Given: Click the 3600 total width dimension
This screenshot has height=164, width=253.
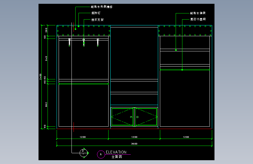Looking at the screenshot, I should pyautogui.click(x=134, y=144).
